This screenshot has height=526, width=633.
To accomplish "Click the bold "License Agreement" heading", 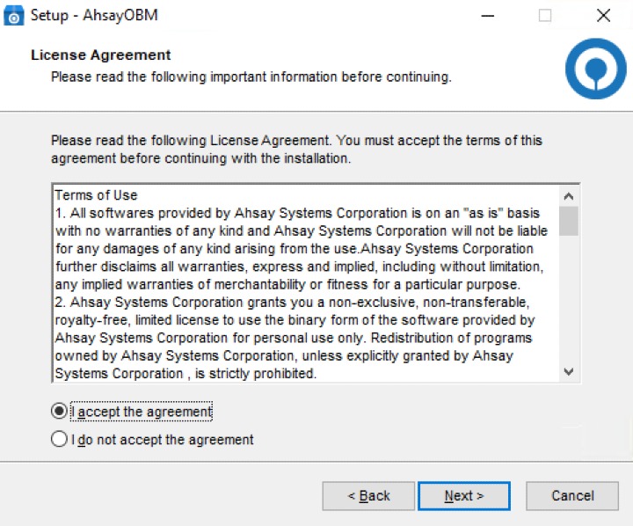I will tap(100, 55).
